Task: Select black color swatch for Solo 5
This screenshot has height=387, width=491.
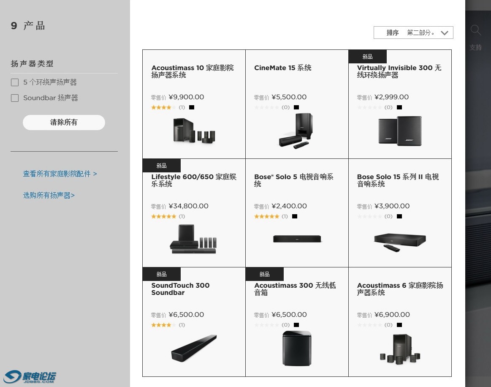Action: click(295, 216)
